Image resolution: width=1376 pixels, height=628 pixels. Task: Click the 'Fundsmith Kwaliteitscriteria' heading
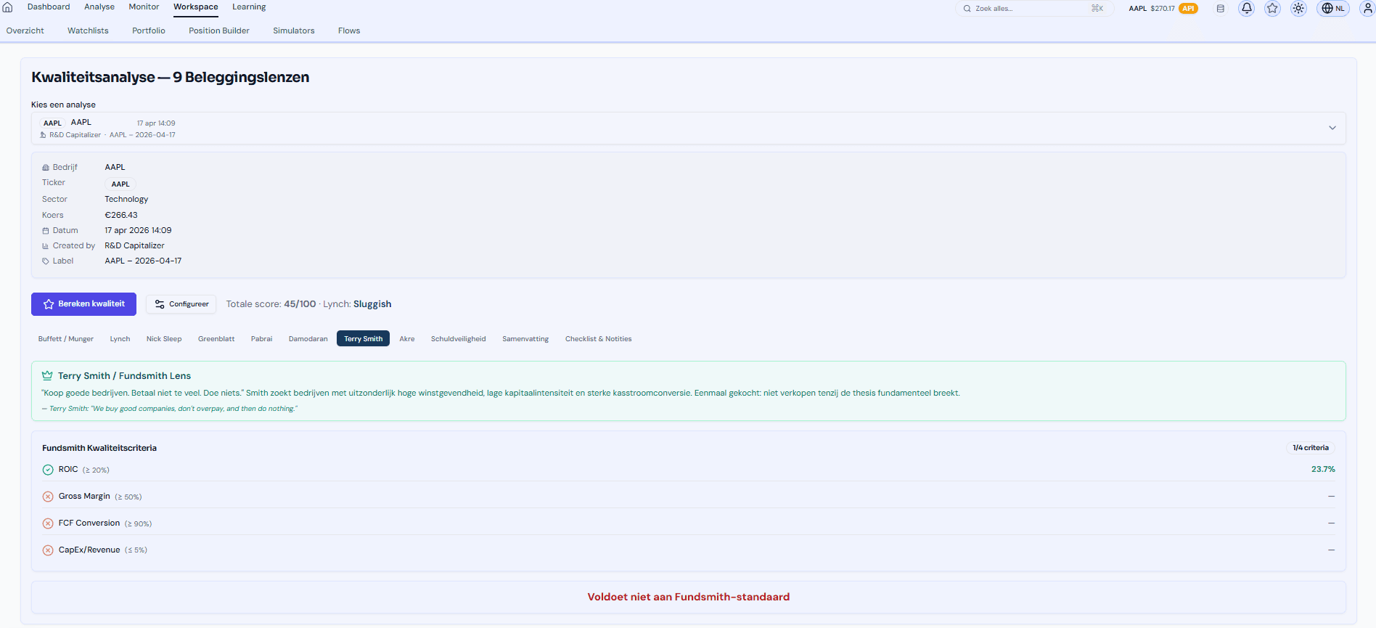click(99, 448)
